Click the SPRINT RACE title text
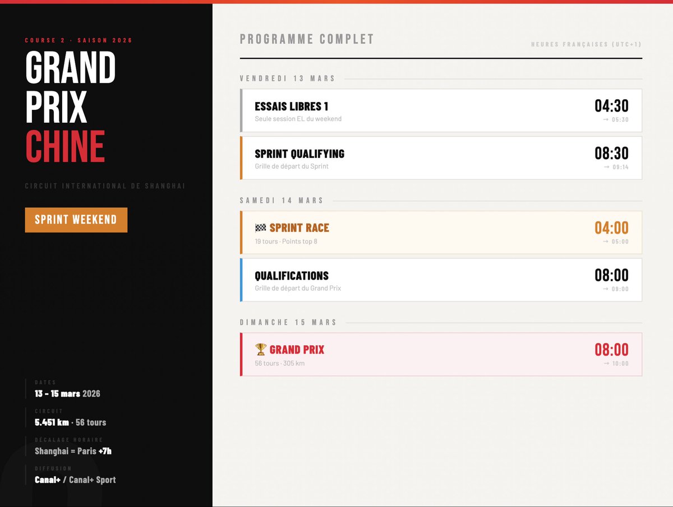The height and width of the screenshot is (507, 673). coord(299,228)
